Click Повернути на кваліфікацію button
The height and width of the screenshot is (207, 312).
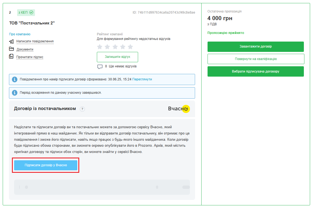pyautogui.click(x=256, y=59)
